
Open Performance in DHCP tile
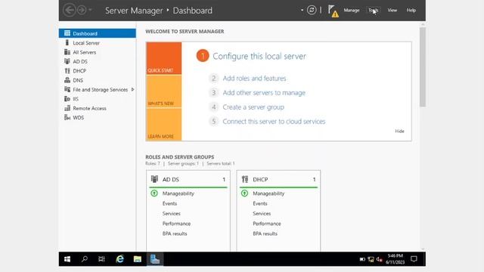click(267, 224)
